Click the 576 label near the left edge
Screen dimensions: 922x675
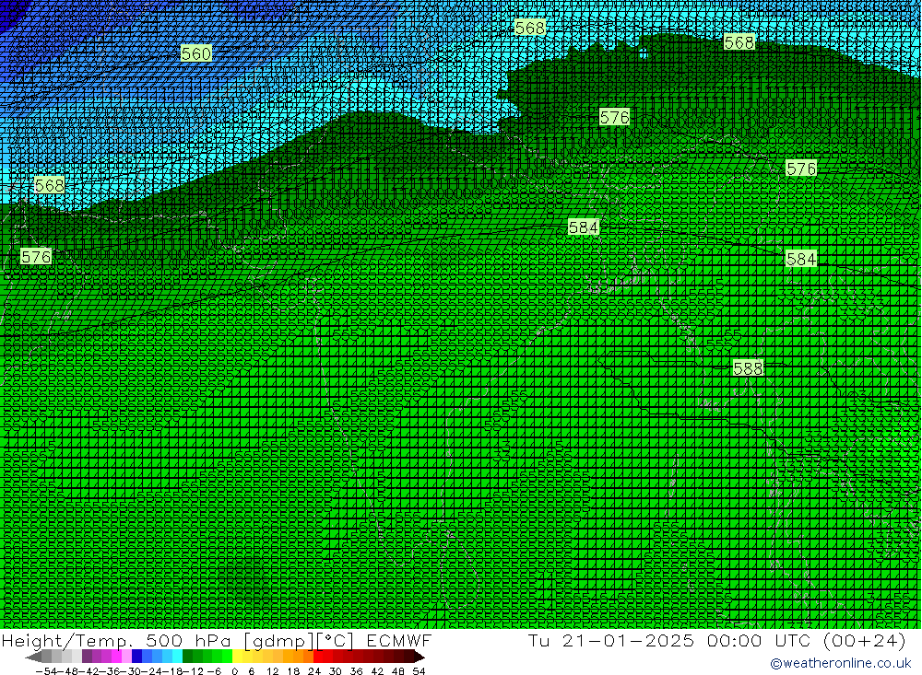(36, 257)
